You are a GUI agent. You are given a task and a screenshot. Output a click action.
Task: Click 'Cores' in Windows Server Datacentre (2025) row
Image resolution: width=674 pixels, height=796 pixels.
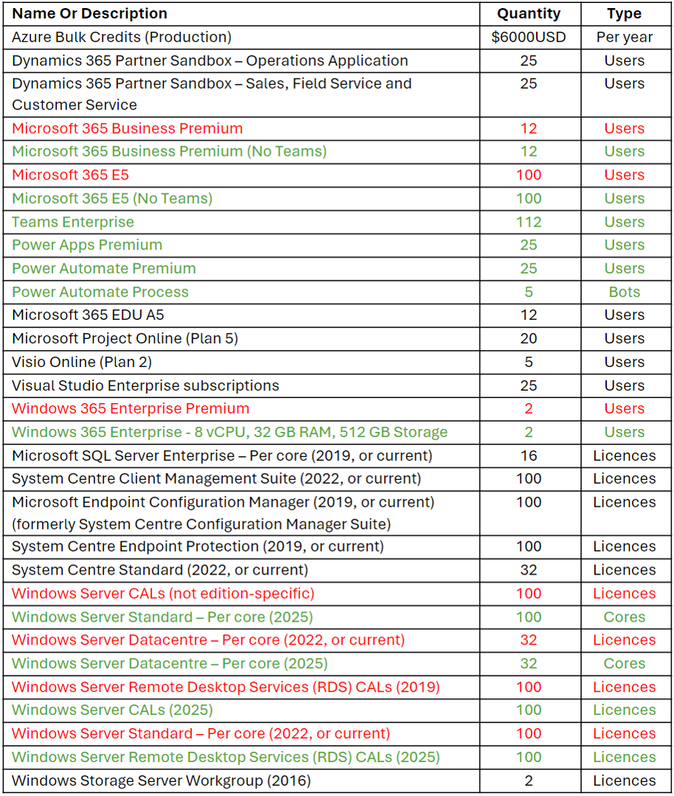point(625,664)
